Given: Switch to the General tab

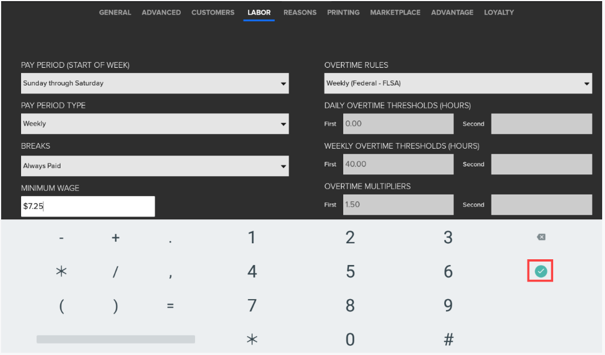Looking at the screenshot, I should pyautogui.click(x=115, y=13).
